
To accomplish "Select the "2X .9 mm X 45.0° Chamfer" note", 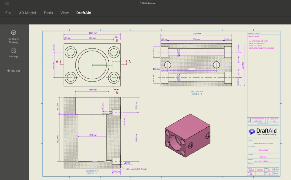I will (137, 169).
